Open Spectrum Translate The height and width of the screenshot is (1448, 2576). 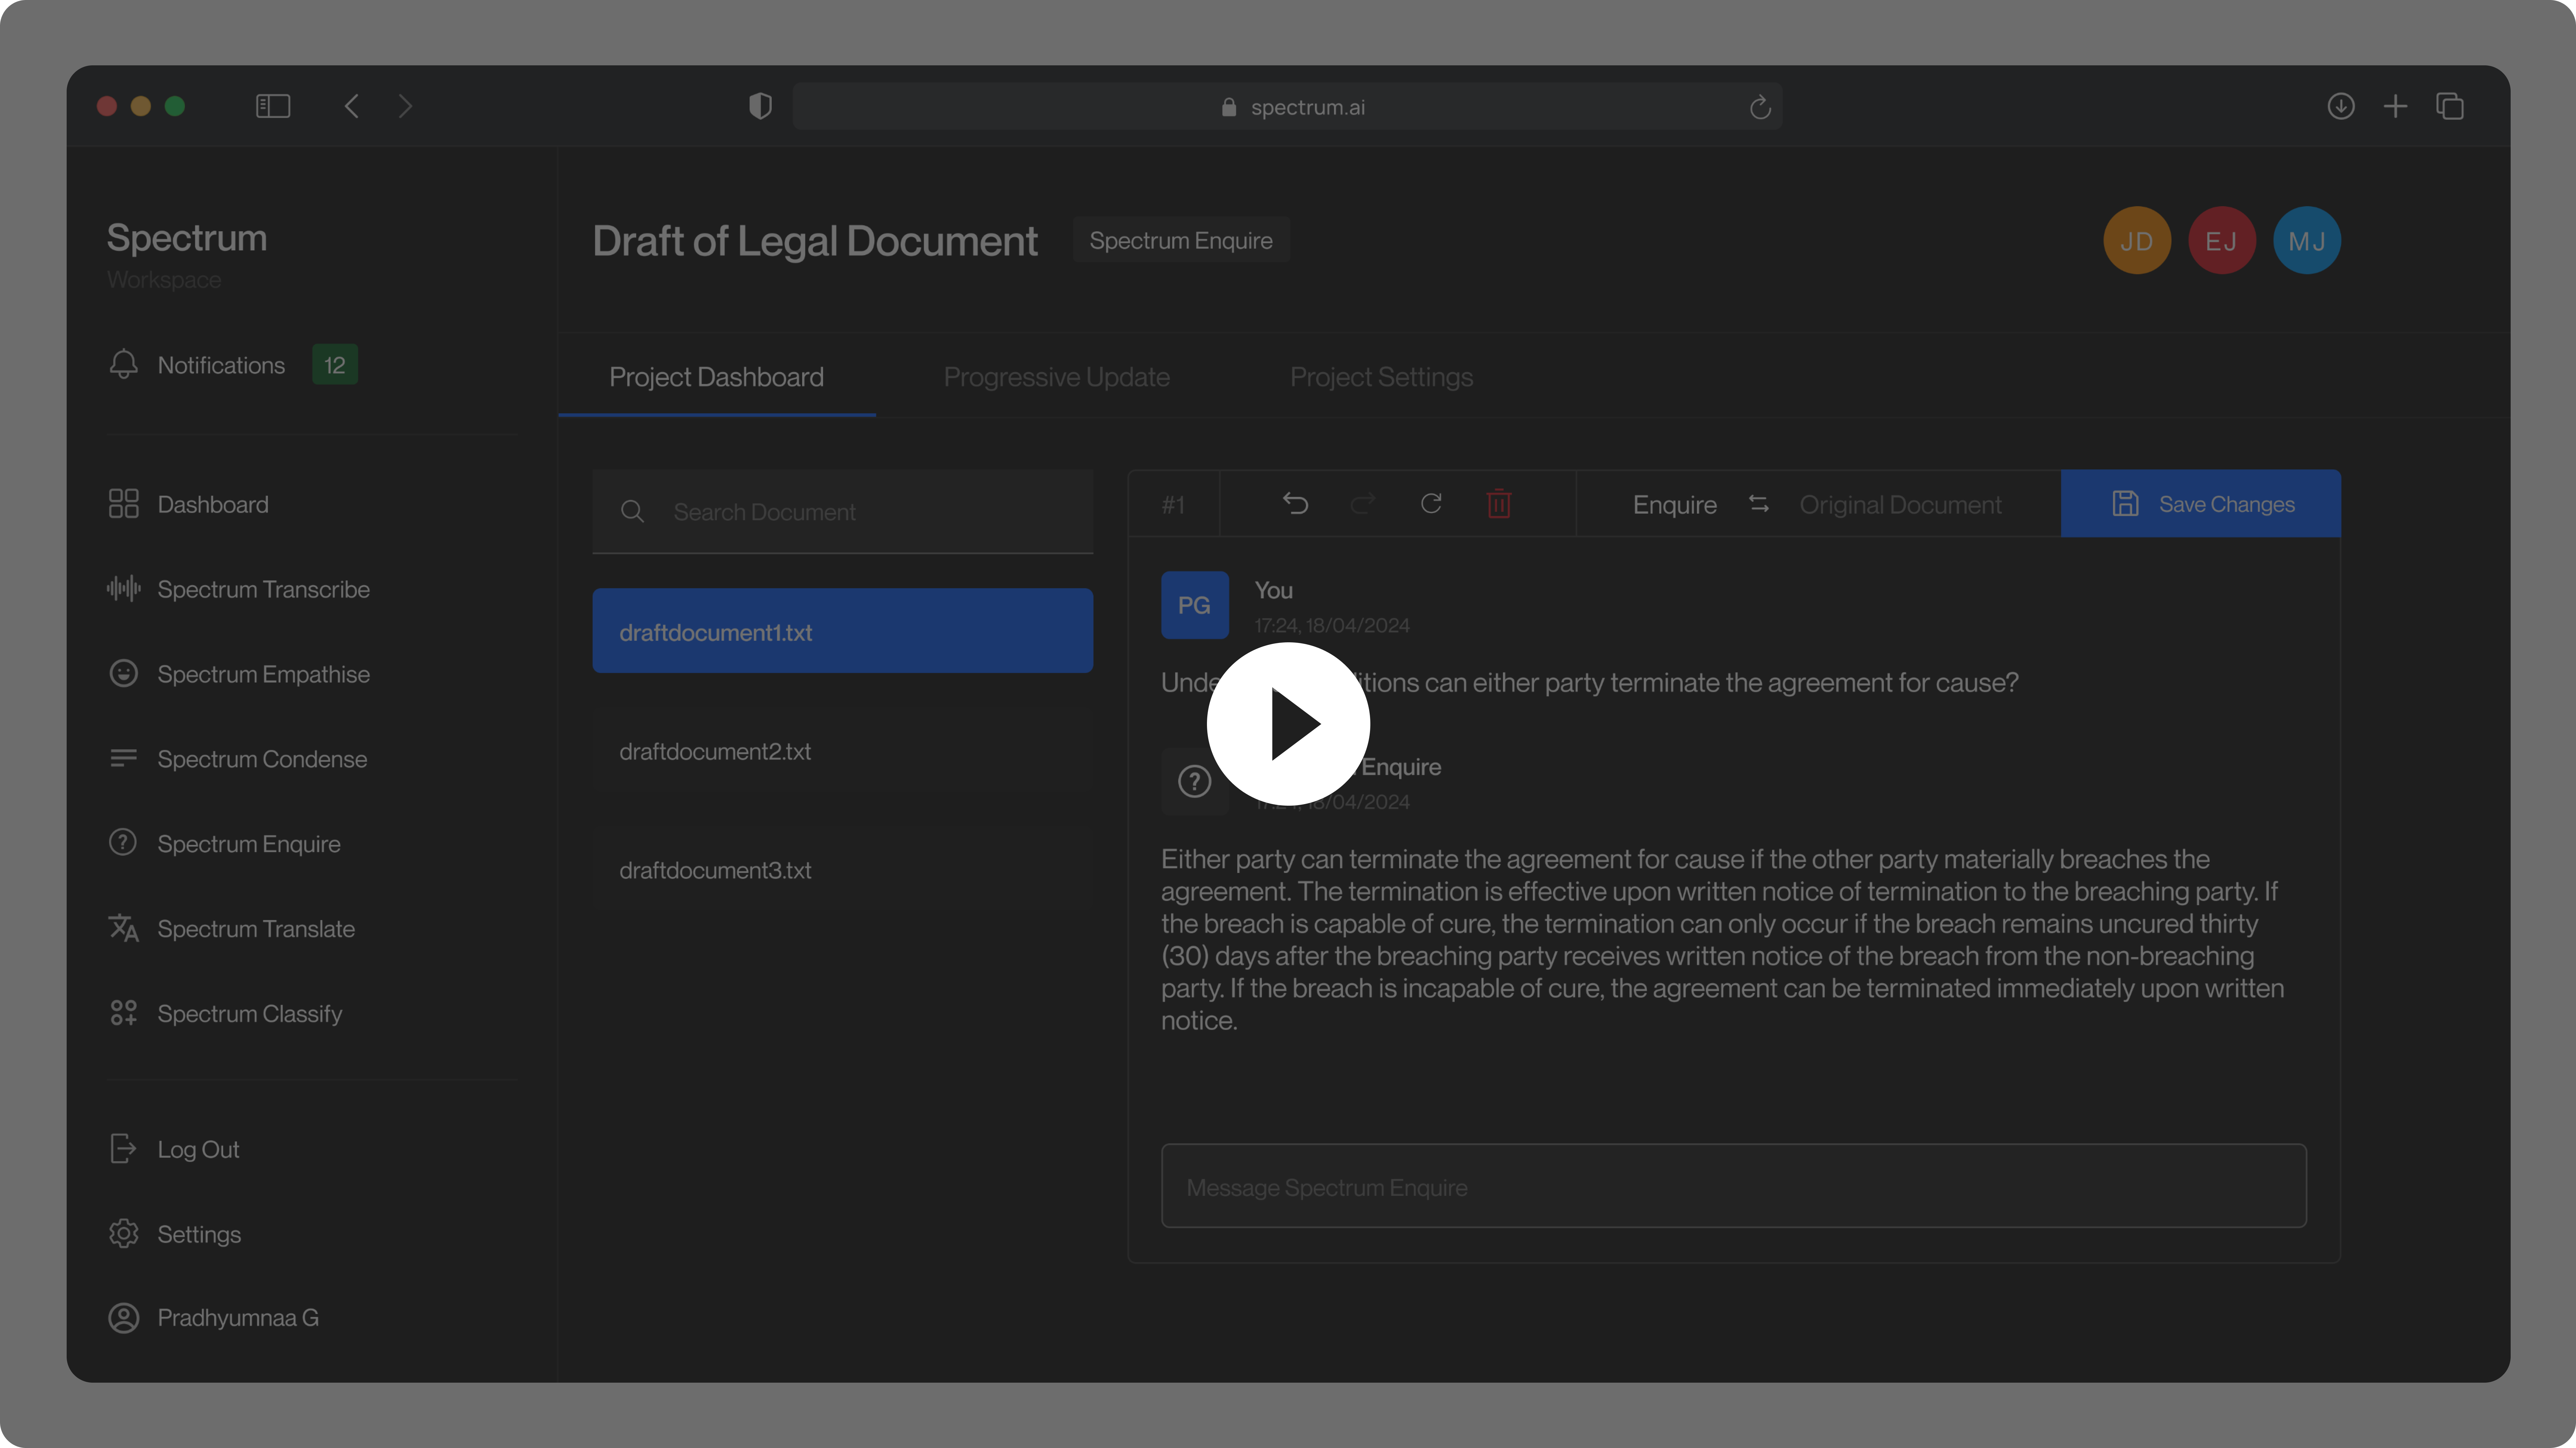[256, 929]
